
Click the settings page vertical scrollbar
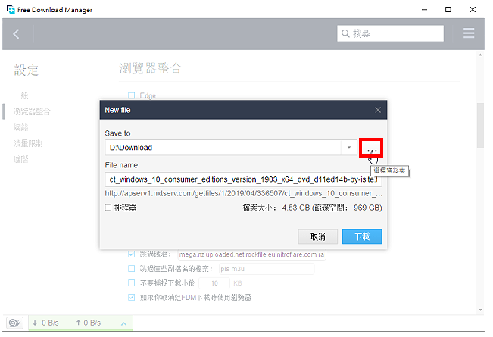pos(480,125)
